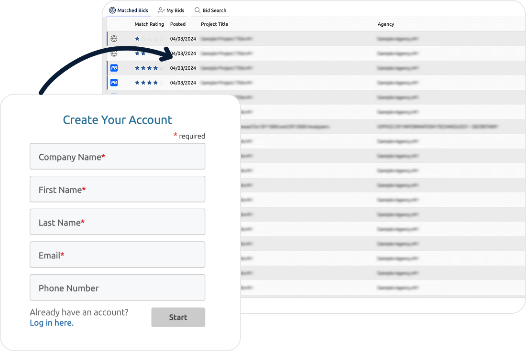Click the topmost PB icon in the bids table
This screenshot has height=351, width=526.
click(114, 68)
